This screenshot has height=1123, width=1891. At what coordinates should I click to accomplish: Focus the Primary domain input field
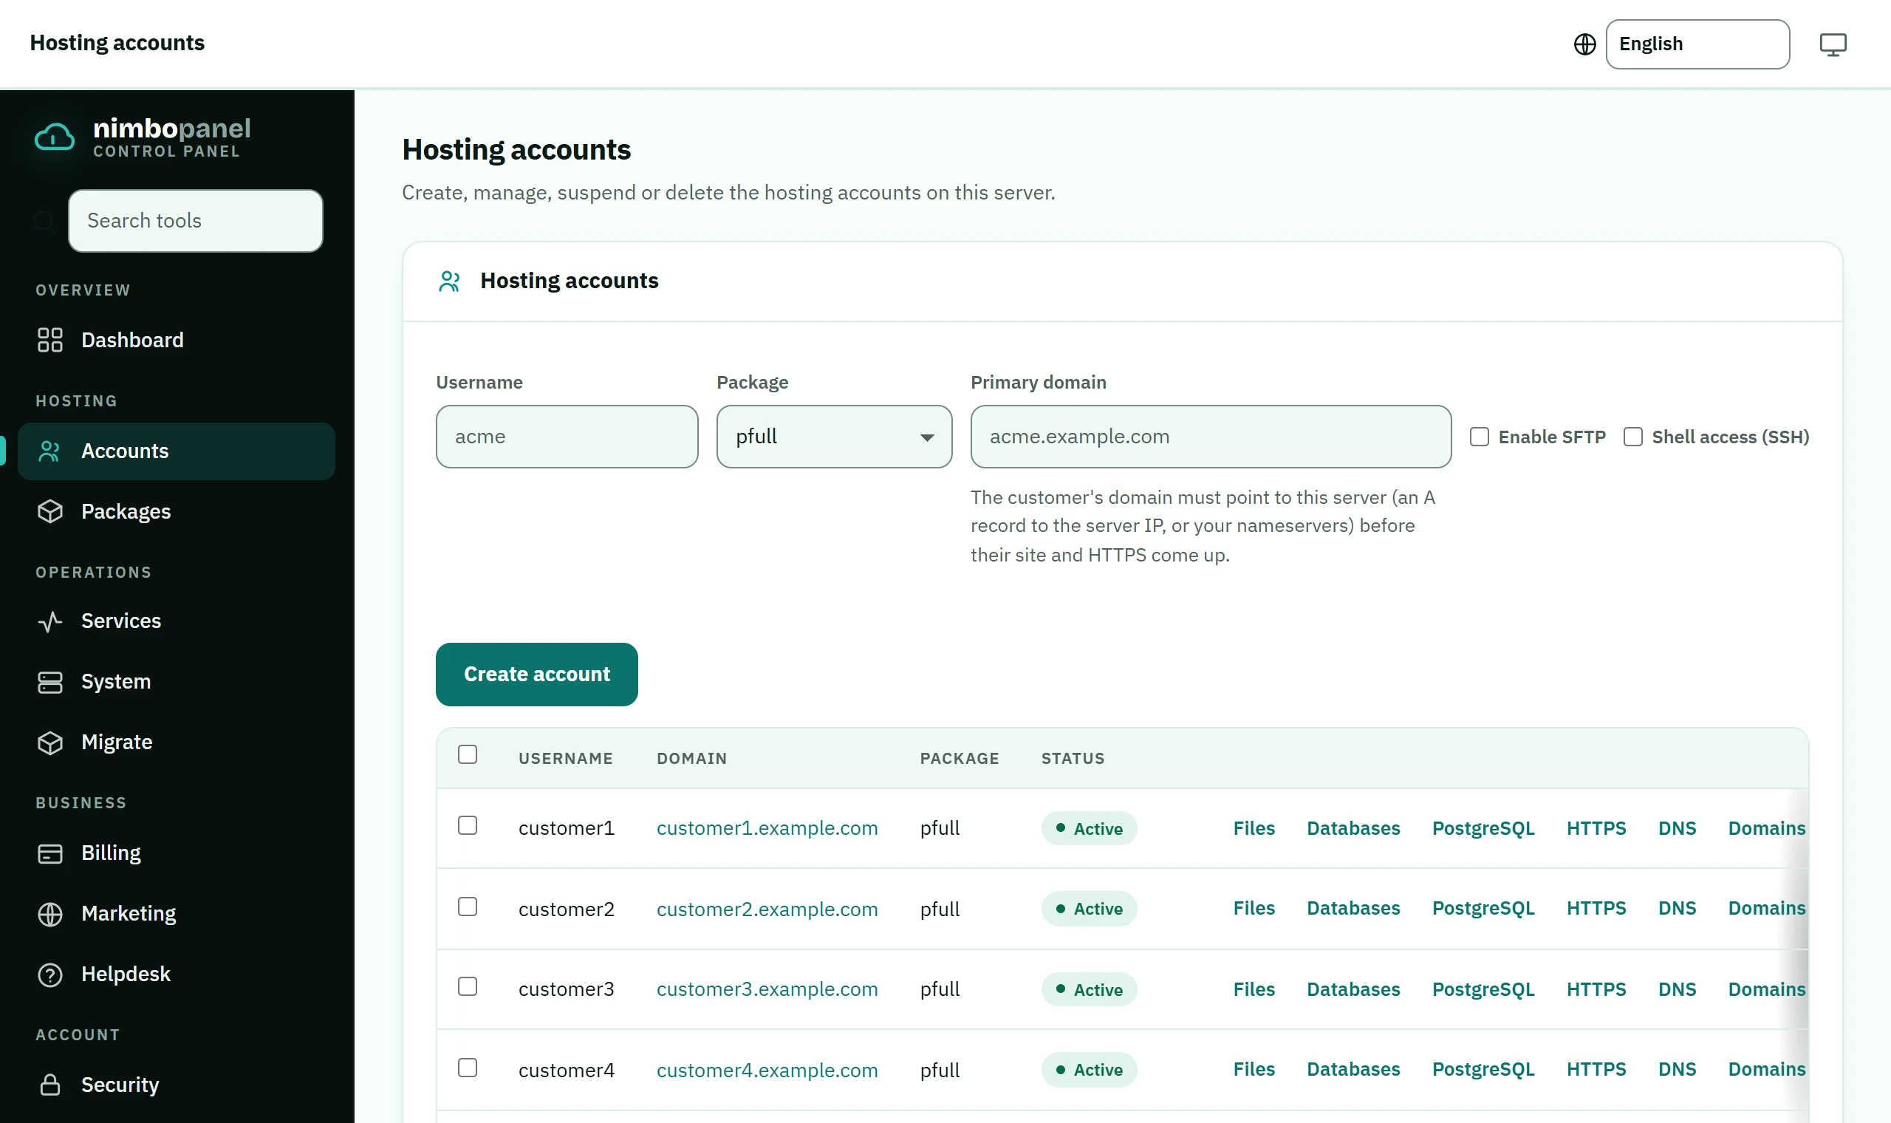[x=1211, y=437]
